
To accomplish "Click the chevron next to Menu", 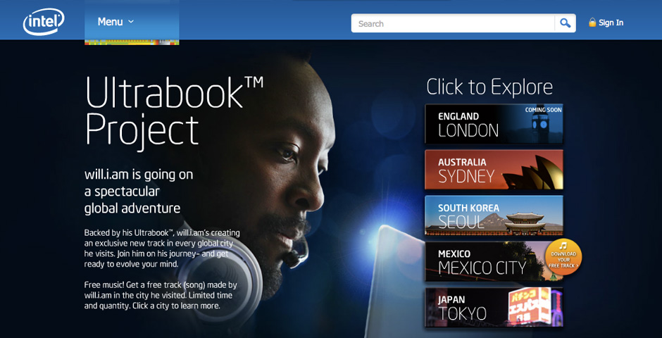I will (130, 22).
